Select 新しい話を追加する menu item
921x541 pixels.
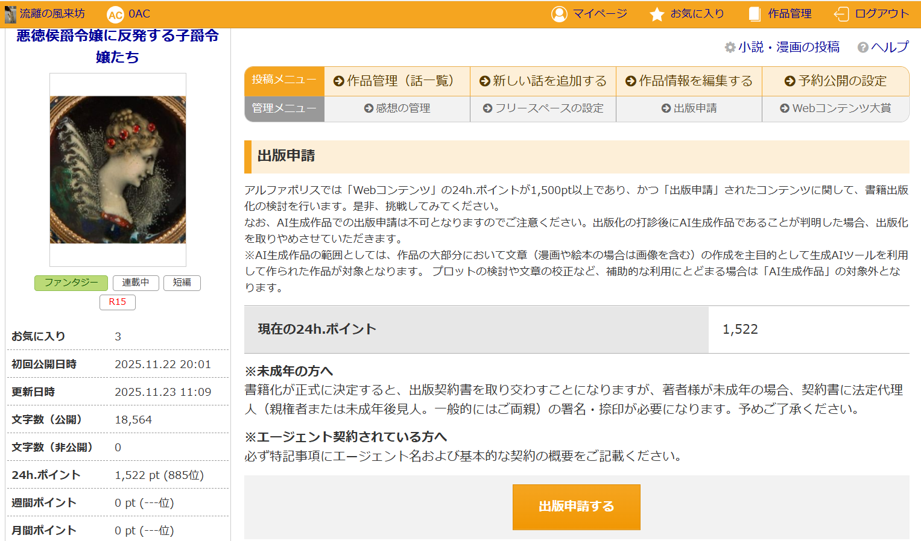point(543,81)
